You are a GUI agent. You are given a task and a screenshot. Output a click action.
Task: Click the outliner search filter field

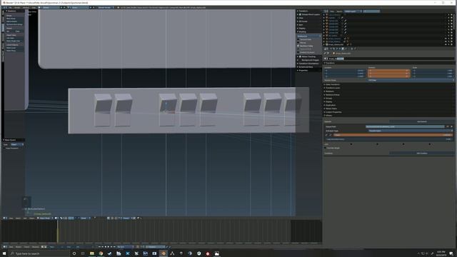point(371,11)
